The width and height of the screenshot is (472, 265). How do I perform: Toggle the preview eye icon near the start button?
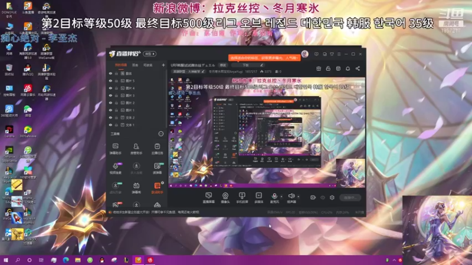[323, 197]
